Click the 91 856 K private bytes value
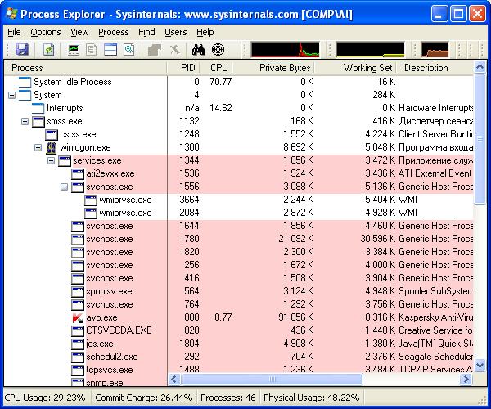 (x=296, y=317)
